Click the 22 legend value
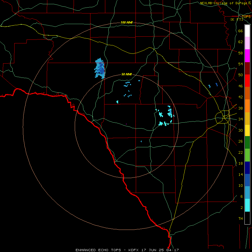 241,152
